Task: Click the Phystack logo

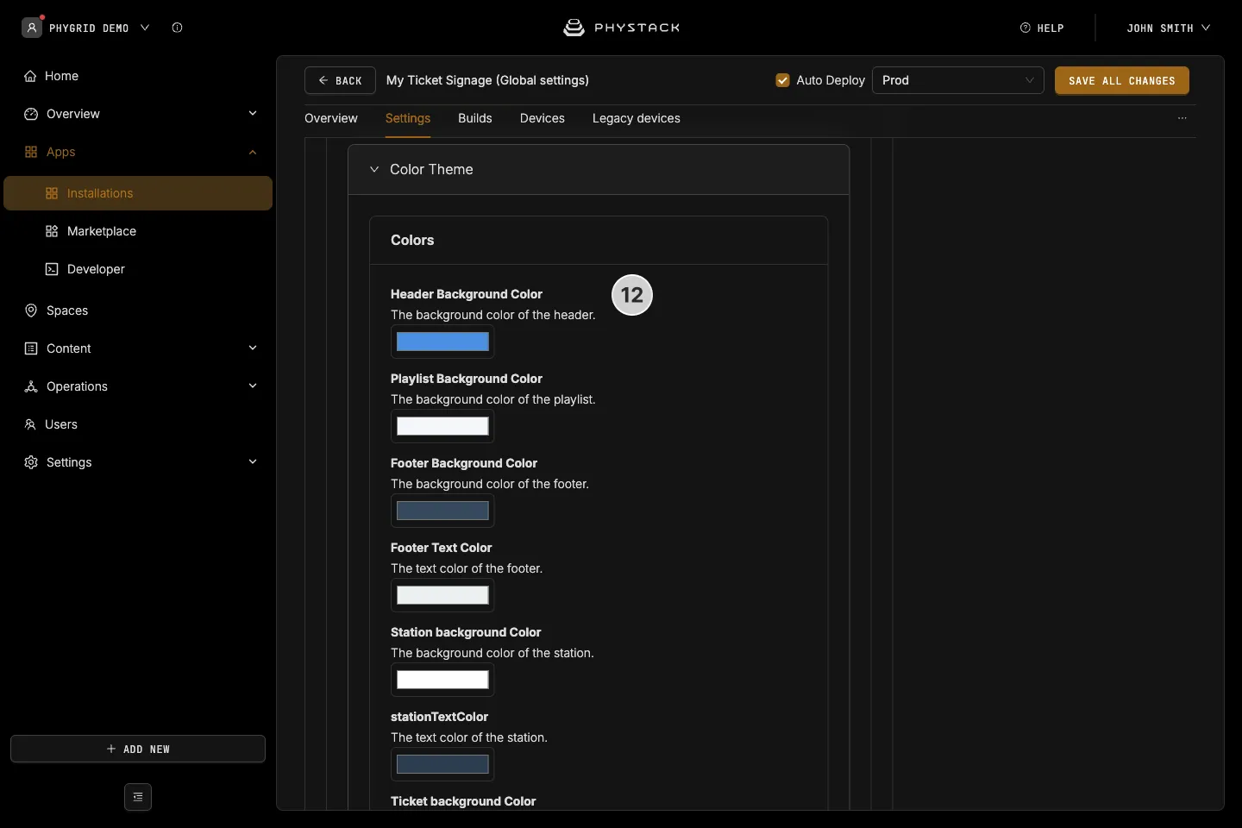Action: (x=621, y=28)
